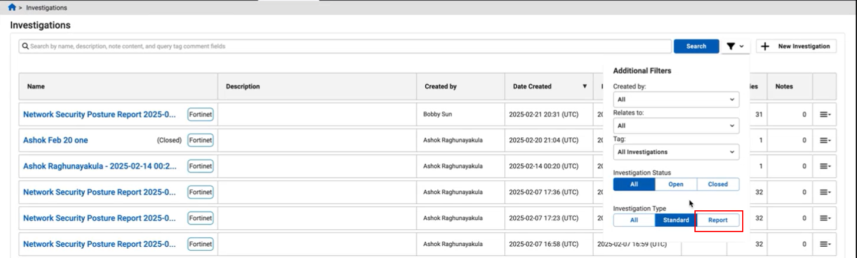Open the Tag dropdown showing All Investigations
This screenshot has width=857, height=258.
(676, 152)
